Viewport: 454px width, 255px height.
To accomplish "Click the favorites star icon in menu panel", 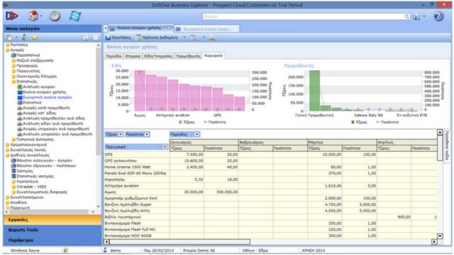I will (35, 38).
